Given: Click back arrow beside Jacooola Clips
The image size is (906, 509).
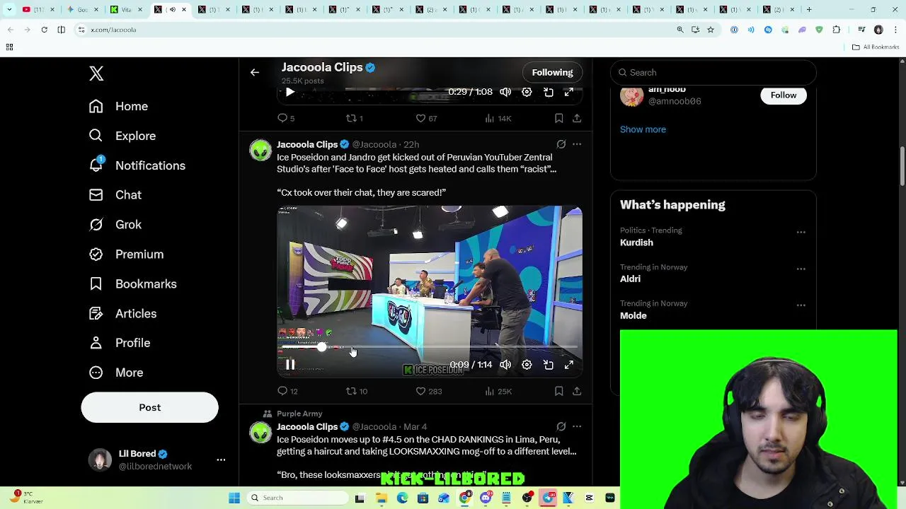Looking at the screenshot, I should coord(255,72).
